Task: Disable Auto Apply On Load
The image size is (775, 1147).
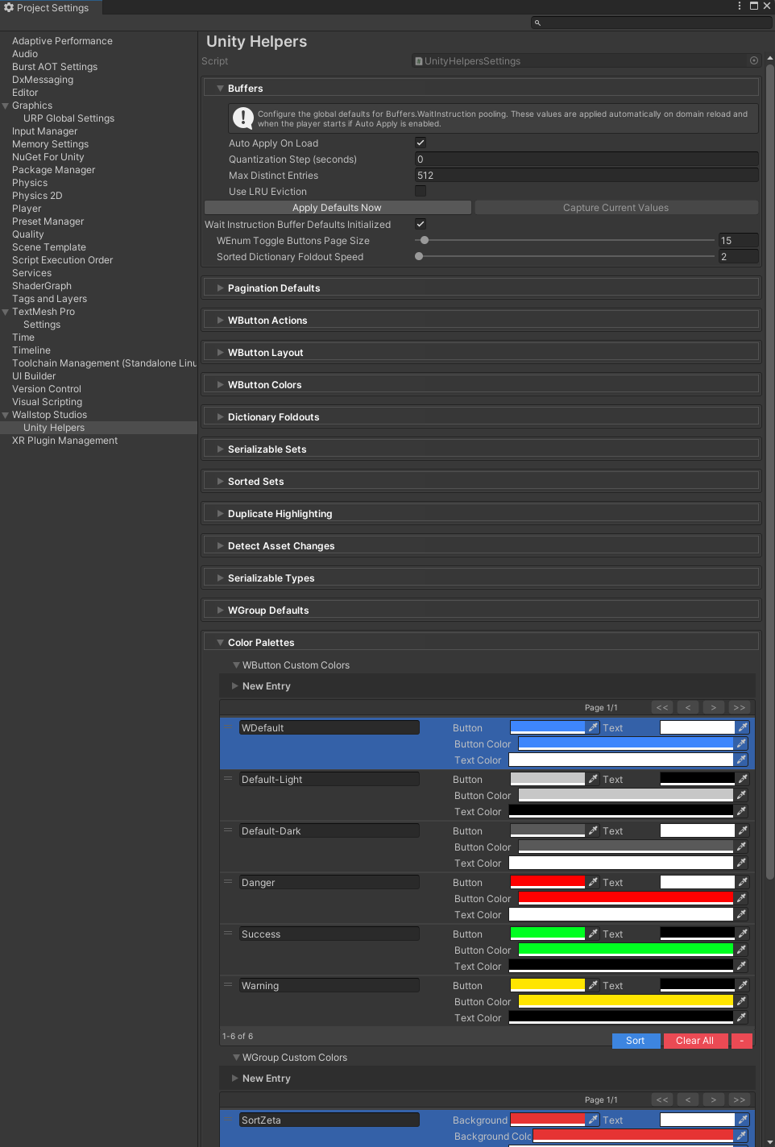Action: pos(420,143)
